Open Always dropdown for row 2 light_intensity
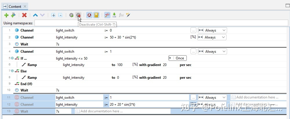Viewport: 290px width, 119px height. tap(212, 37)
